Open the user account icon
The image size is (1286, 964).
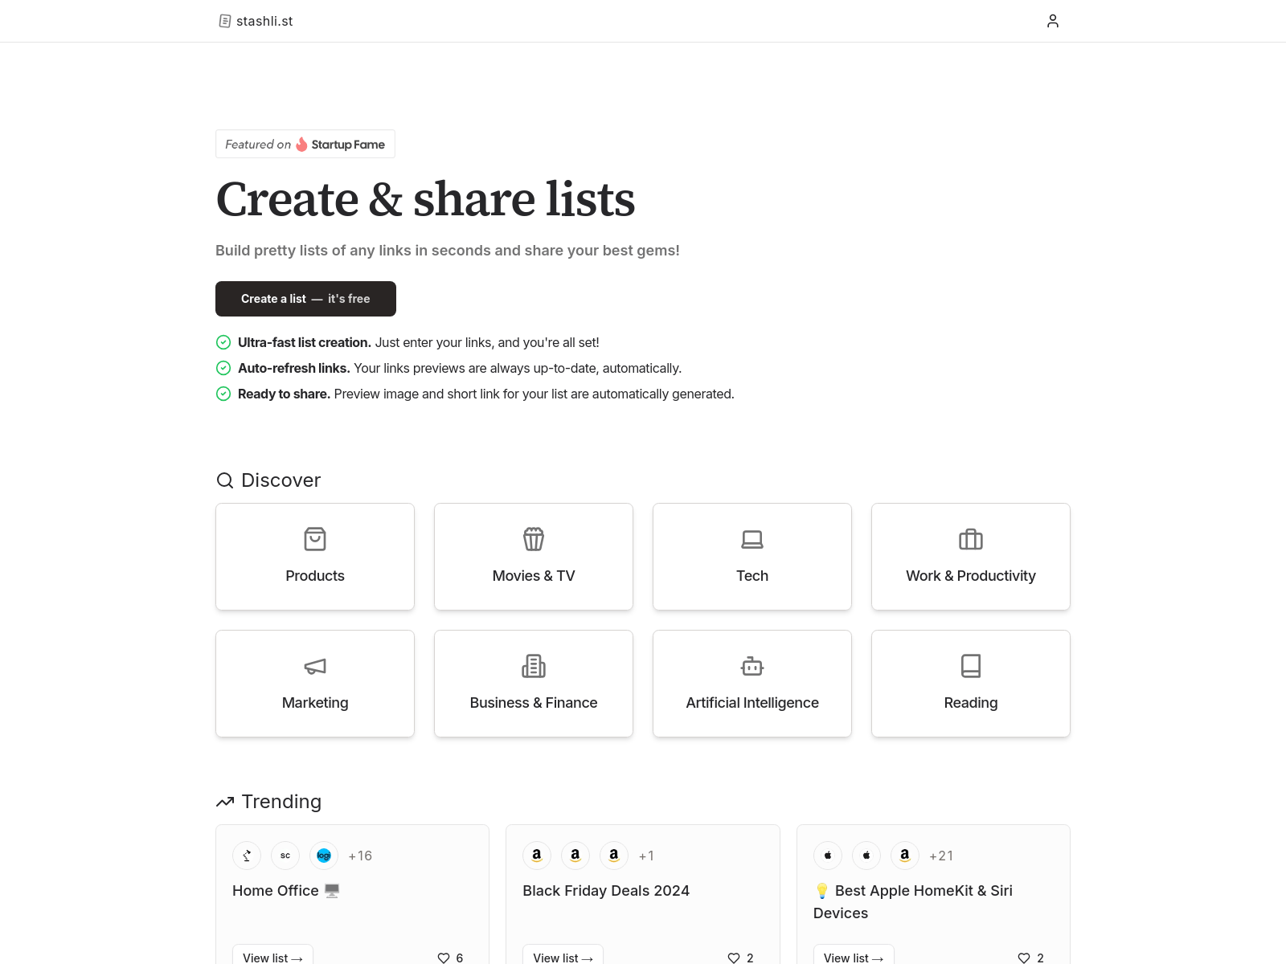coord(1053,21)
